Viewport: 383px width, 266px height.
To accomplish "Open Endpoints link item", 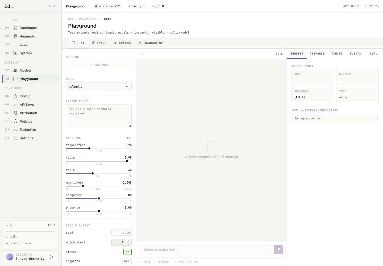I will (x=31, y=130).
